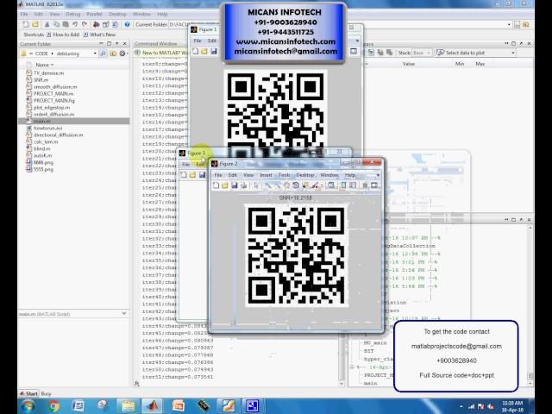Click the Value column header in Workspace
The image size is (552, 414).
(408, 64)
